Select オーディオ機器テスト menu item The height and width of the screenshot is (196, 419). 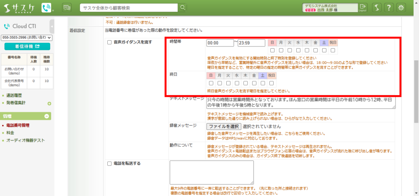25,140
